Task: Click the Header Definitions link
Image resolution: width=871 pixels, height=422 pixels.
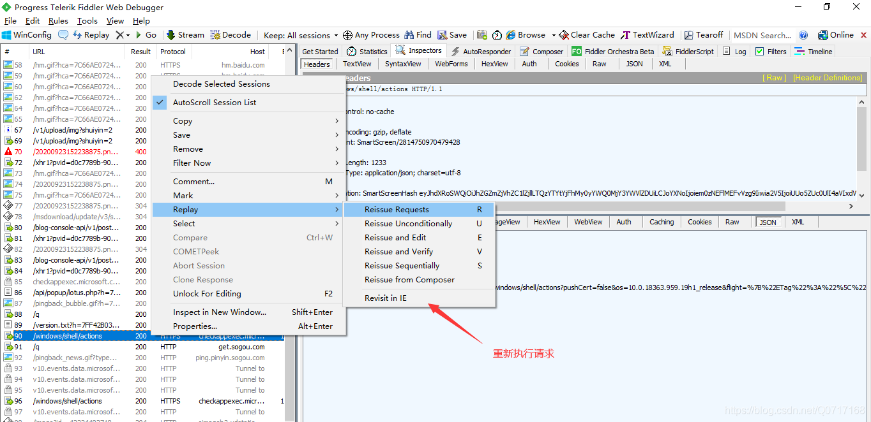Action: tap(828, 78)
